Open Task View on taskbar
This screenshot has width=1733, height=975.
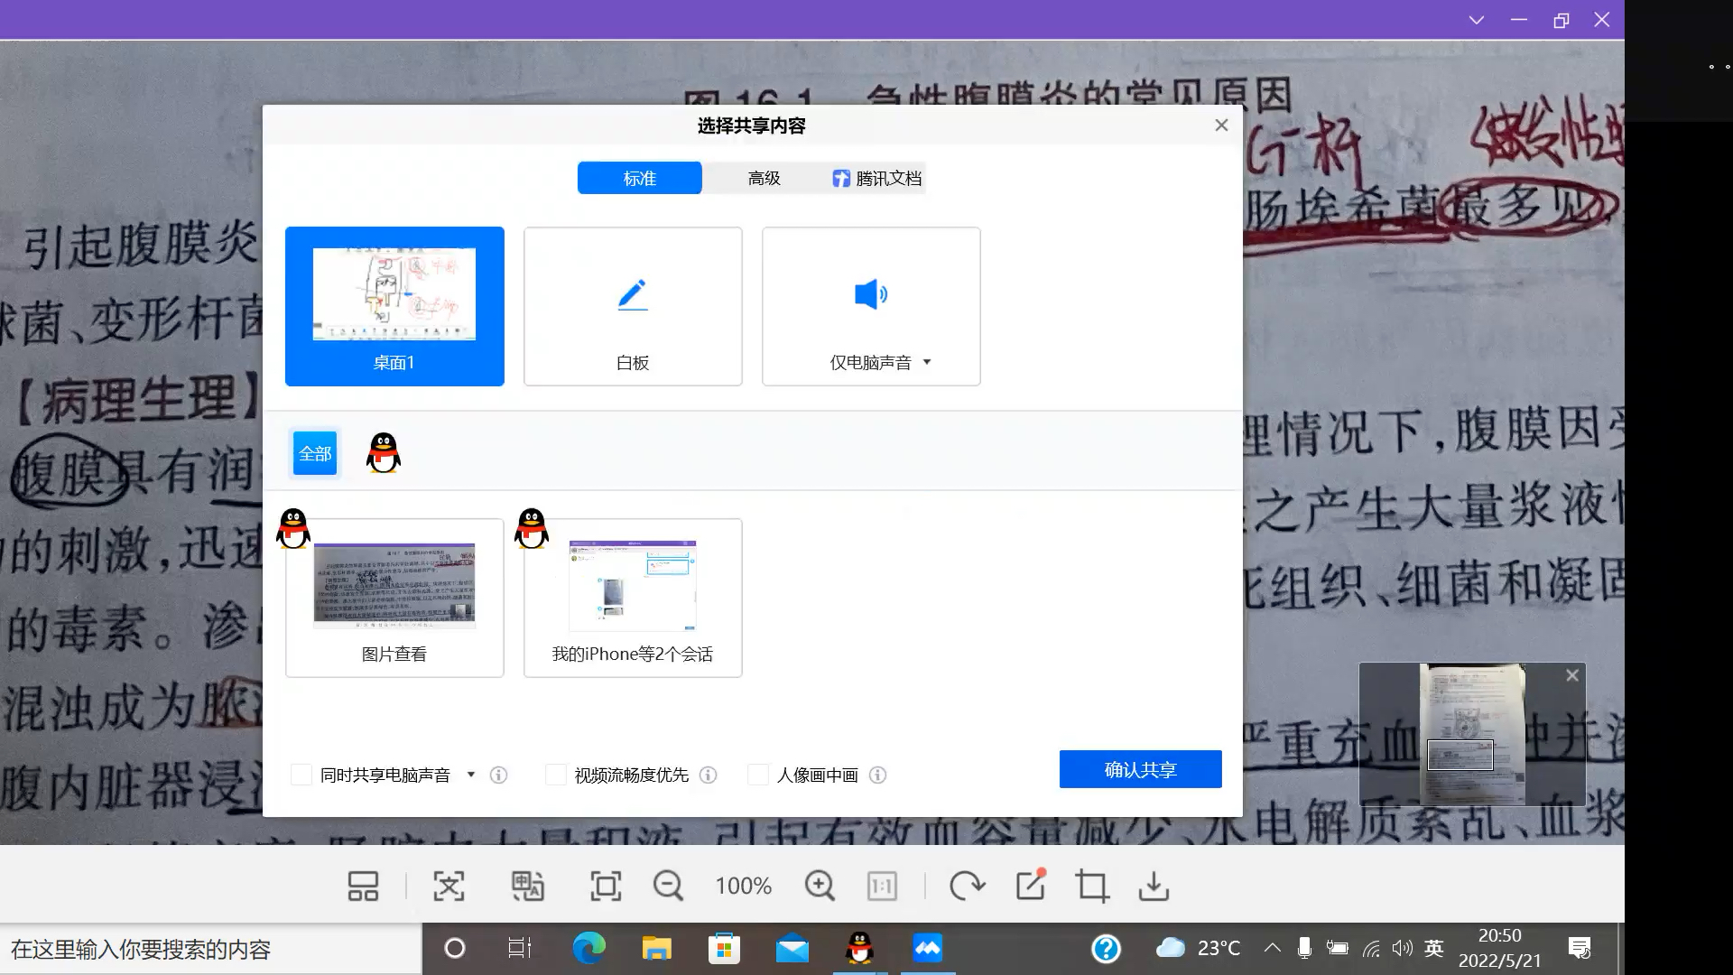(520, 949)
